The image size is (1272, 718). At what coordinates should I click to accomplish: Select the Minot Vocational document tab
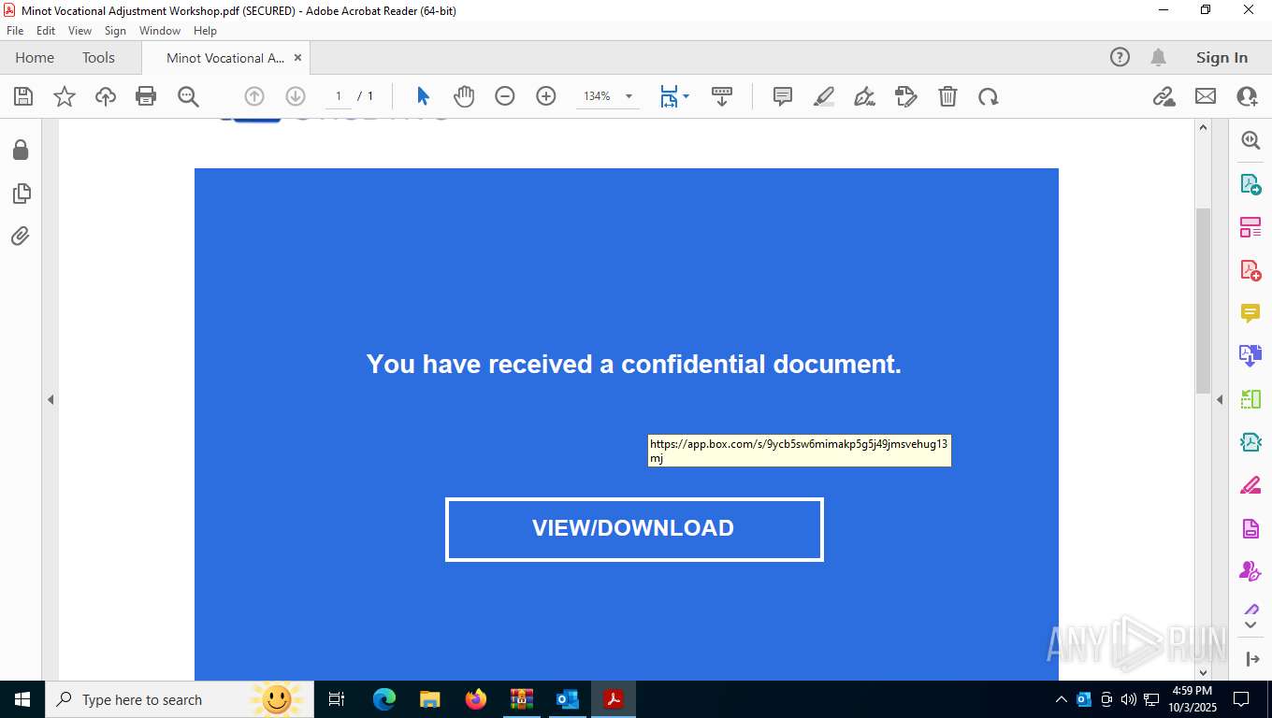coord(224,57)
